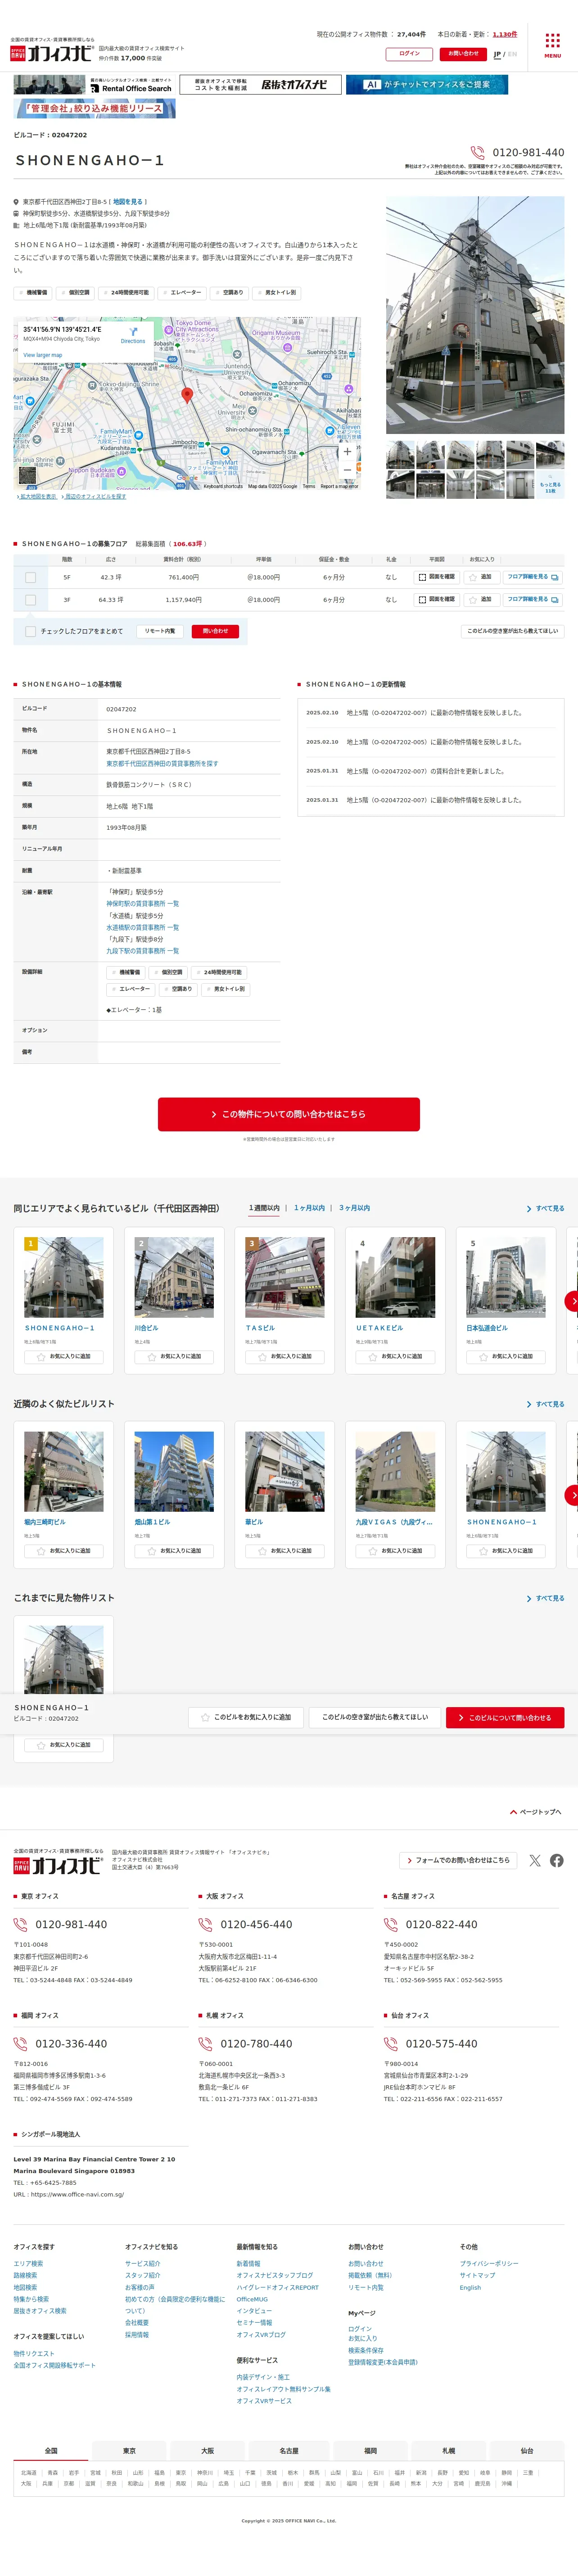The height and width of the screenshot is (2576, 578).
Task: Select the 福岡 region tab
Action: pos(370,2451)
